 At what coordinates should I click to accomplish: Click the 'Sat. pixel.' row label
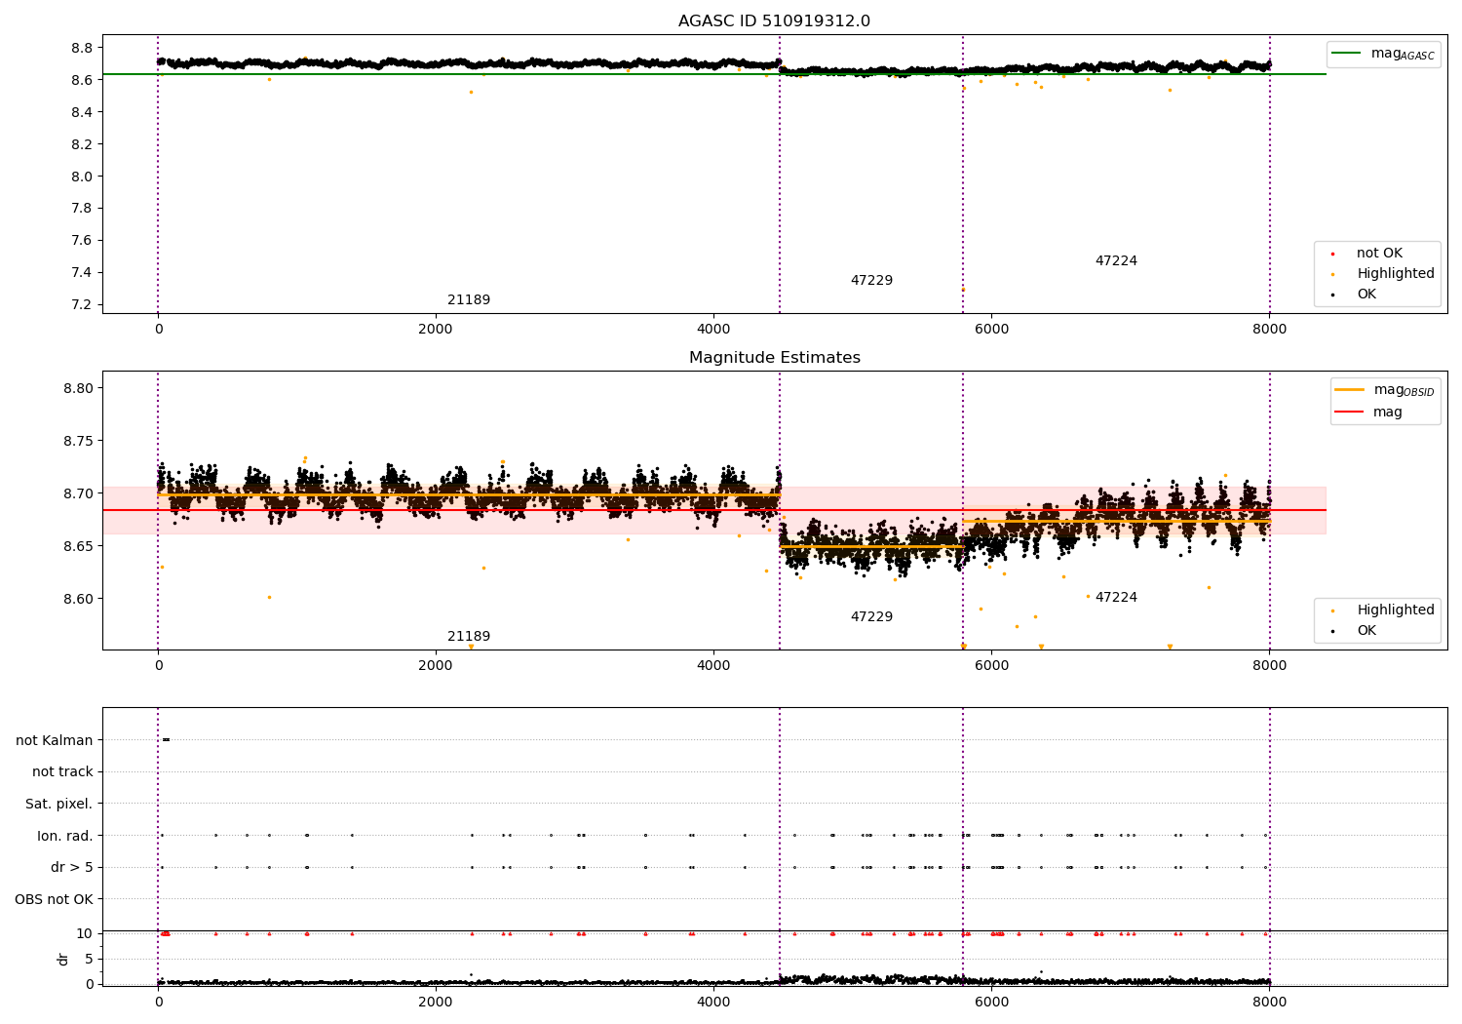[x=59, y=805]
